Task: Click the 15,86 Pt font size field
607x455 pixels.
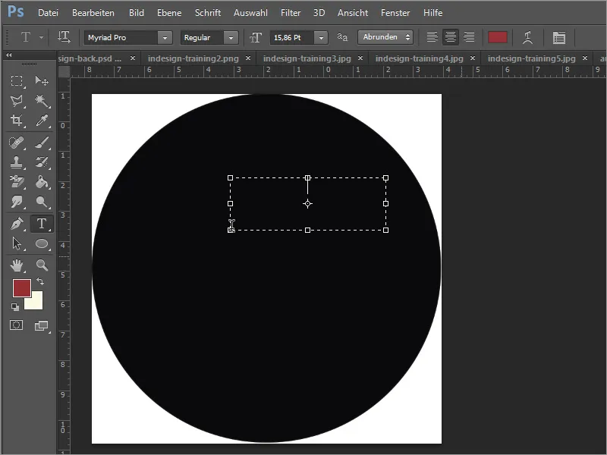Action: click(292, 38)
